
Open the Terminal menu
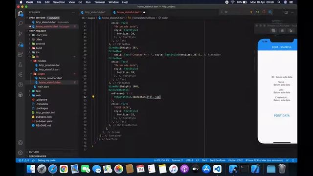coord(100,2)
